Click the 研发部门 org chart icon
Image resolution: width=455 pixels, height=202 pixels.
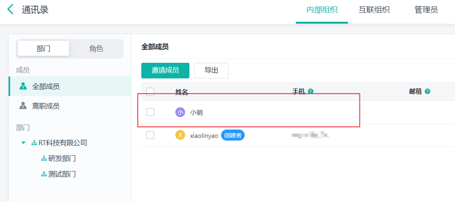(x=44, y=159)
